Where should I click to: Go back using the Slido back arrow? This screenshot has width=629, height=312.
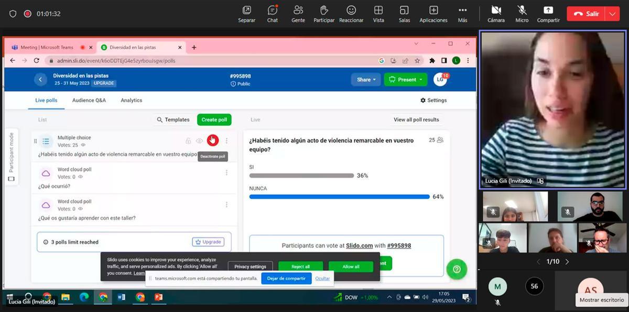click(x=40, y=80)
